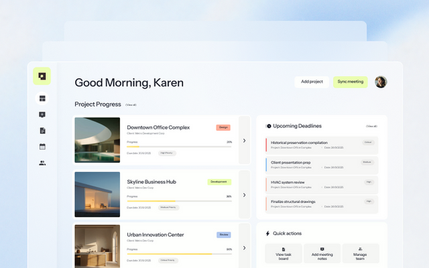Click the View task board quick action
This screenshot has width=429, height=268.
(284, 253)
